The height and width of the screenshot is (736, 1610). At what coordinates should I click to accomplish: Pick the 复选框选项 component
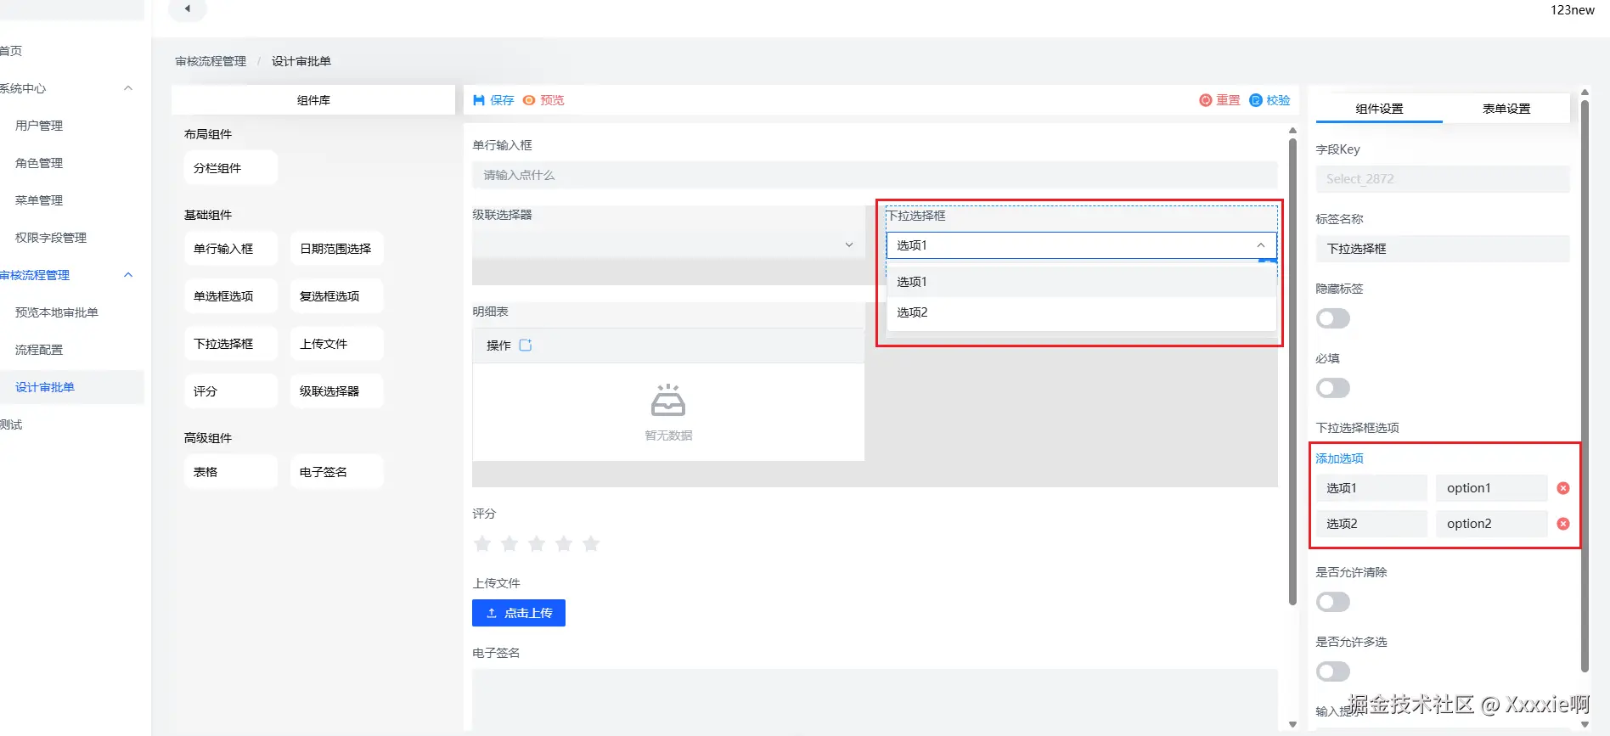pos(337,296)
